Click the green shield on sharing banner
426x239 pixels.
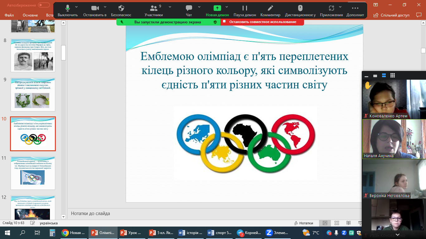(215, 22)
